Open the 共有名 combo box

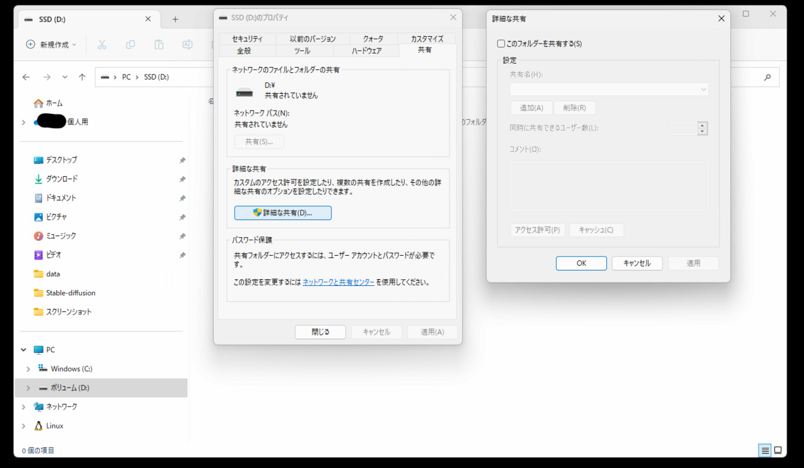(x=609, y=89)
